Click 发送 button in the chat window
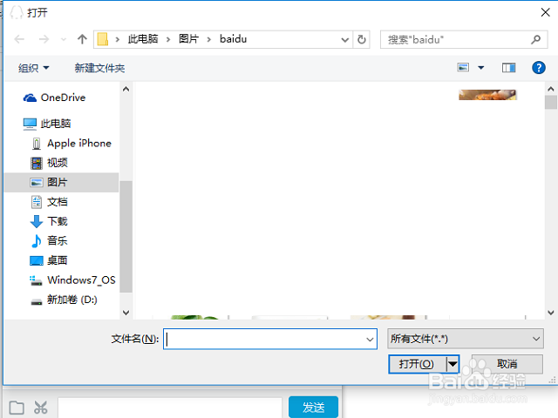Viewport: 558px width, 418px height. point(313,407)
